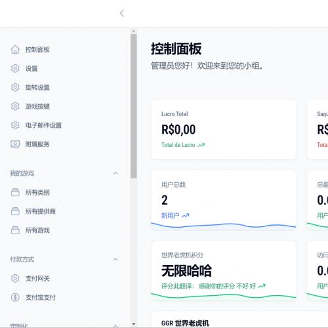This screenshot has width=328, height=328.
Task: Click the 控制面板 page heading
Action: click(176, 49)
